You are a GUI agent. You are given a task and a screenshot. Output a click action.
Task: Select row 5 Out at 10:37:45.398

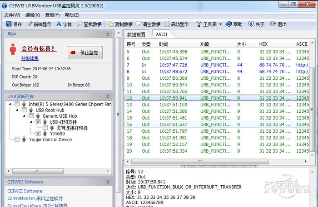coord(217,52)
